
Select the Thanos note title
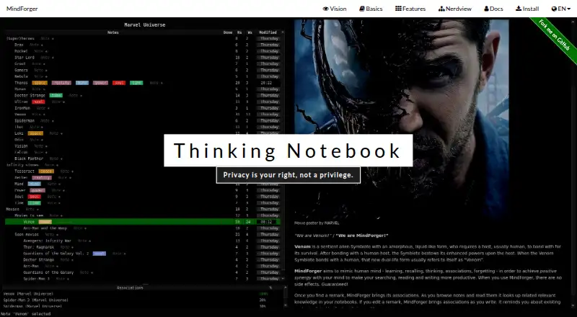point(21,83)
